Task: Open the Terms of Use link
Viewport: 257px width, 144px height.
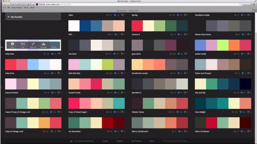Action: coord(168,141)
